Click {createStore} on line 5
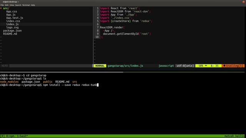The image size is (246, 138). click(x=121, y=21)
